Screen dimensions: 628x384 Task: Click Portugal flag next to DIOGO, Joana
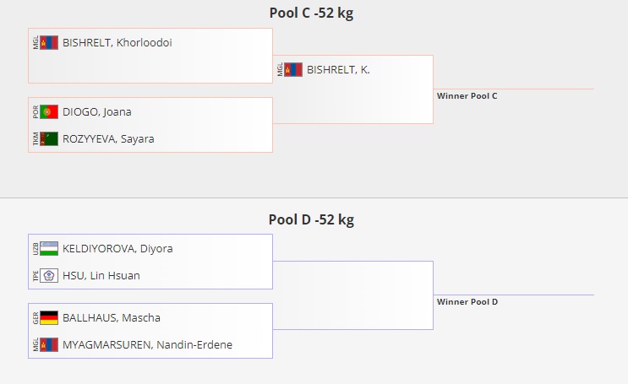coord(49,111)
